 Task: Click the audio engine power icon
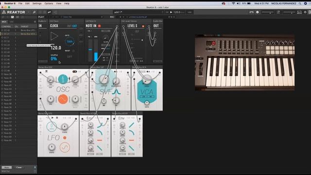(x=305, y=12)
